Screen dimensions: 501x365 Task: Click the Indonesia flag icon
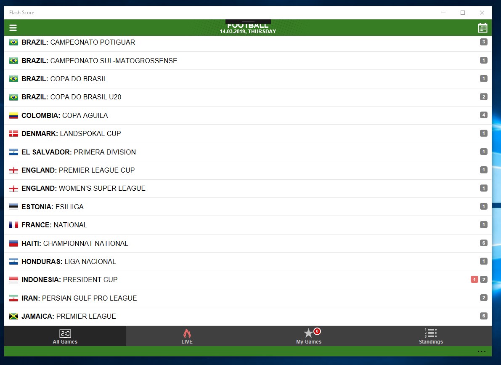coord(13,280)
